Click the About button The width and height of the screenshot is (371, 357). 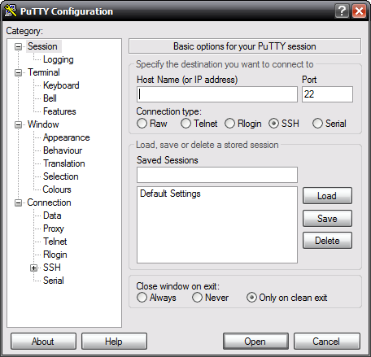tap(43, 342)
